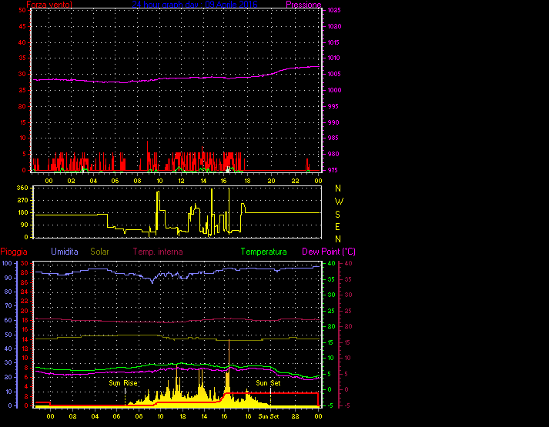The height and width of the screenshot is (427, 549).
Task: Click the pressure value '990'
Action: click(333, 122)
